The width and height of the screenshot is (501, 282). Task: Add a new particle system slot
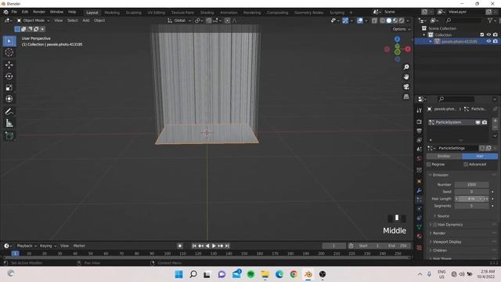[x=495, y=121]
